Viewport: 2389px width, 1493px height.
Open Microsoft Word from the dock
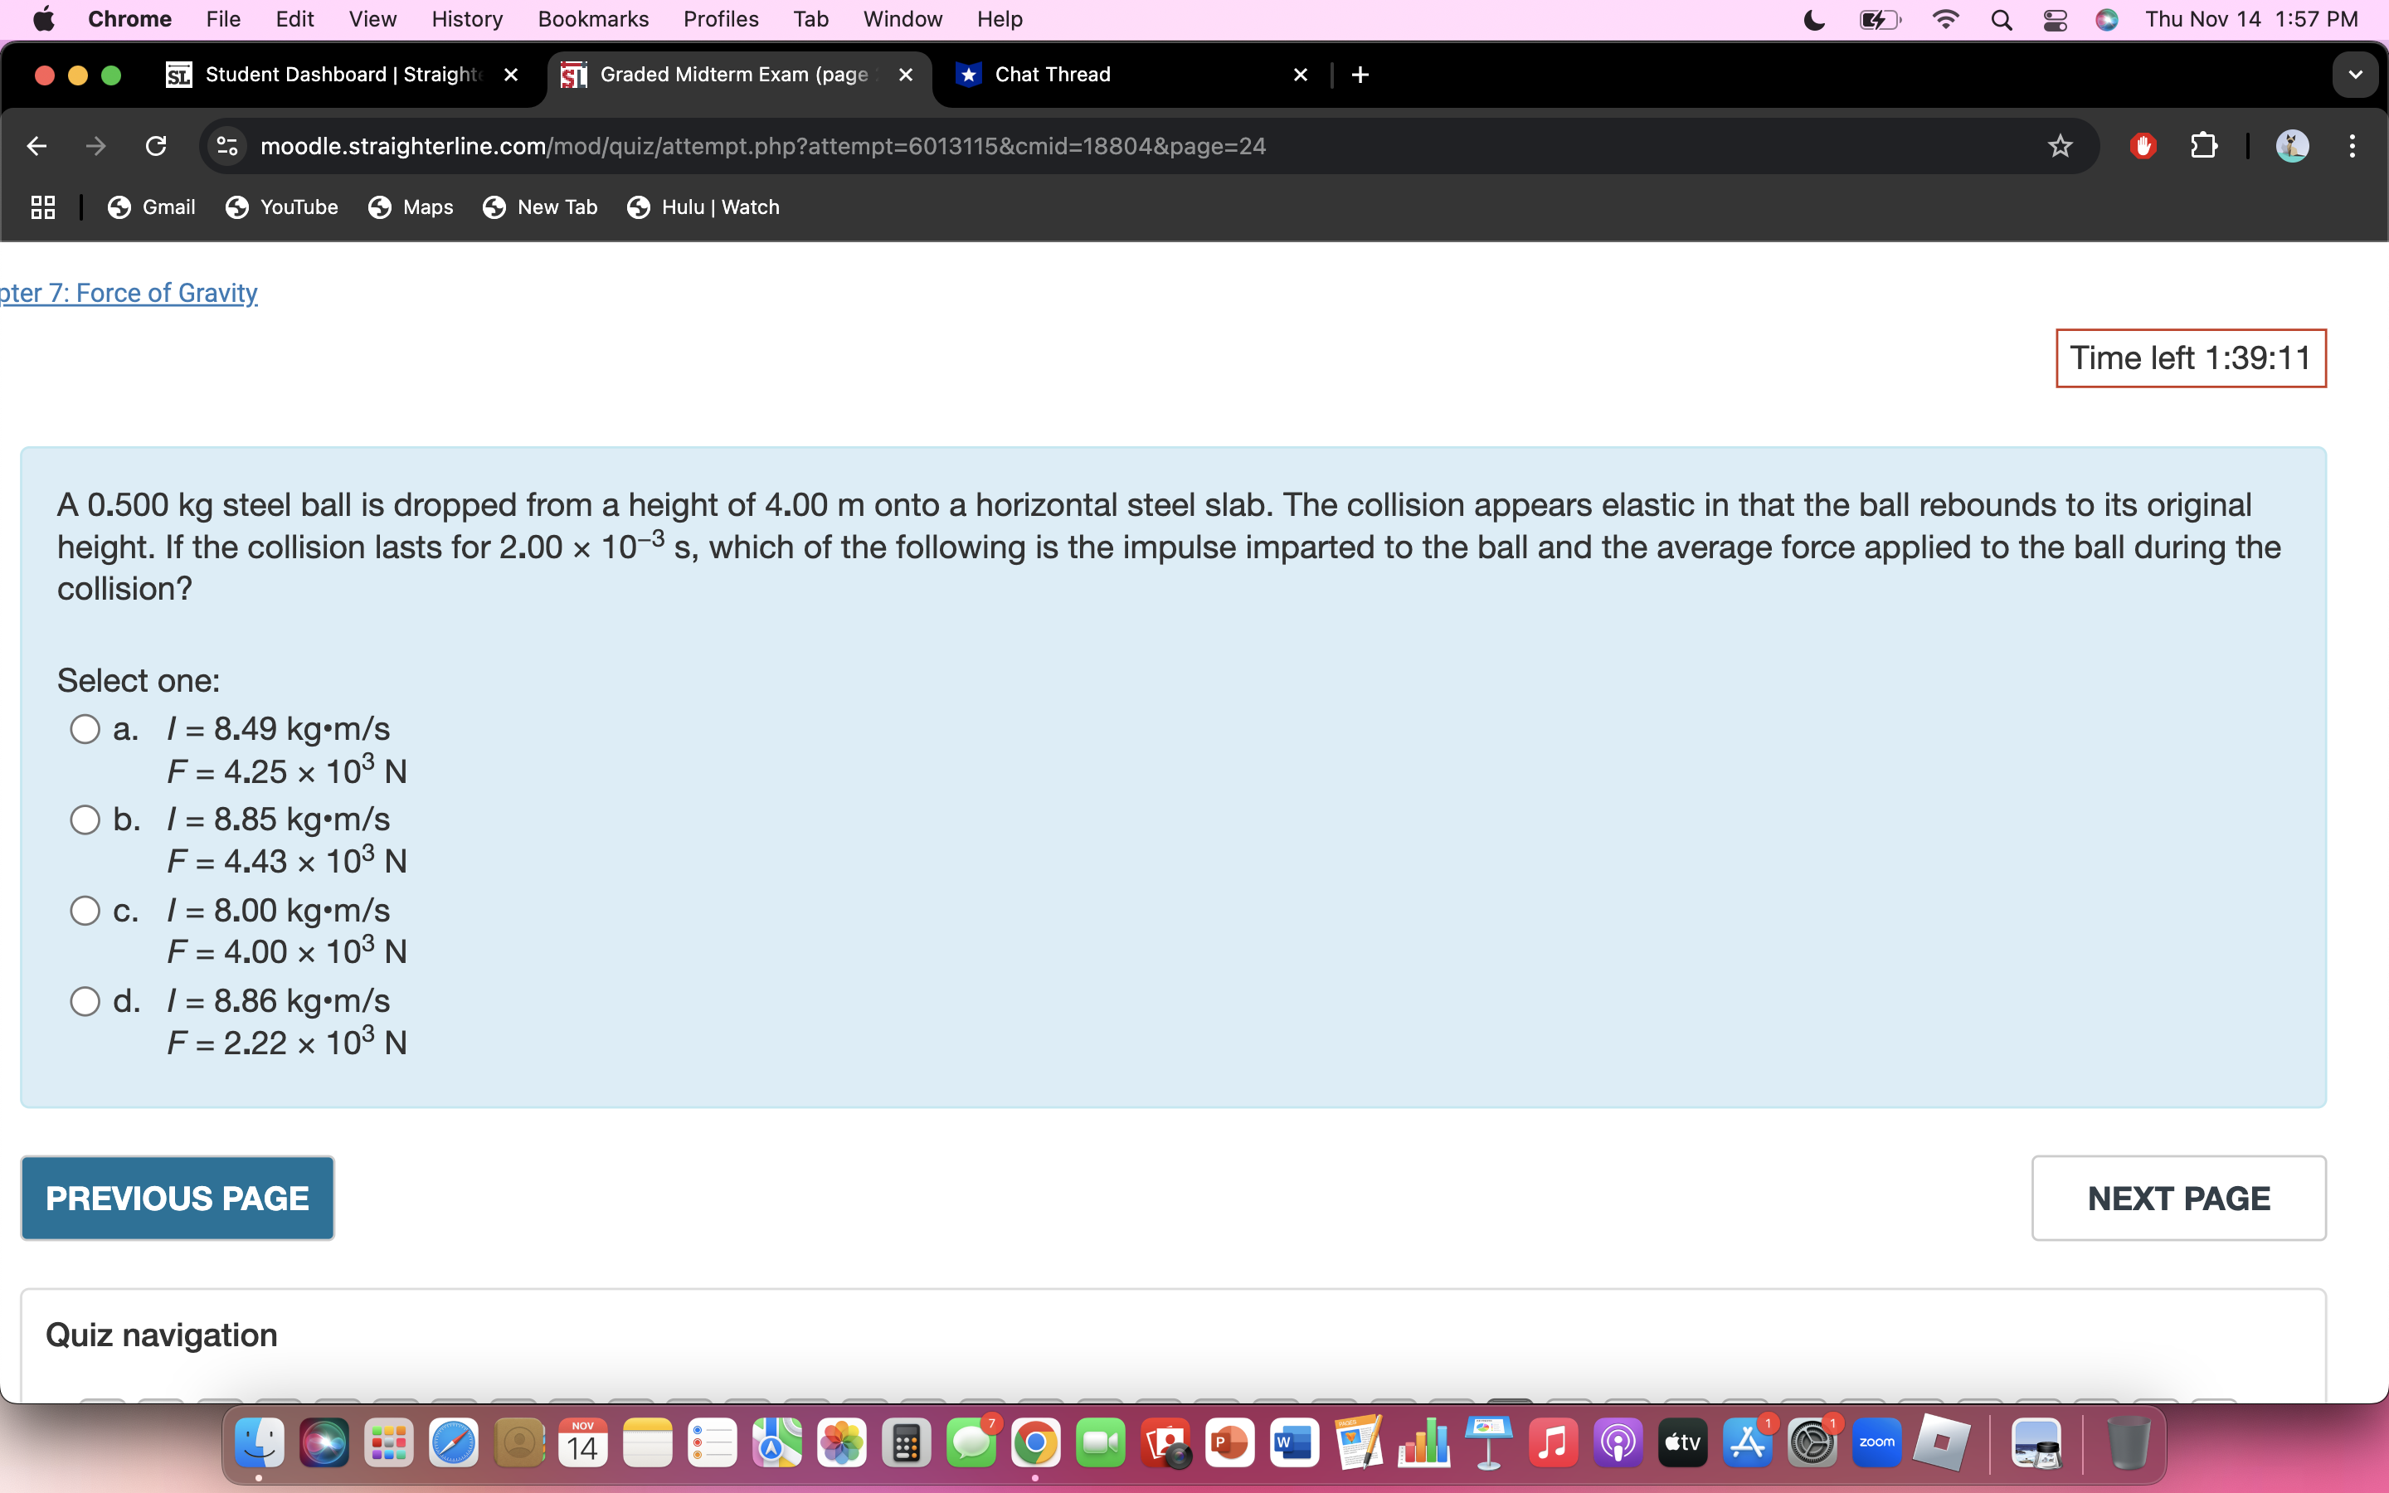[x=1293, y=1442]
